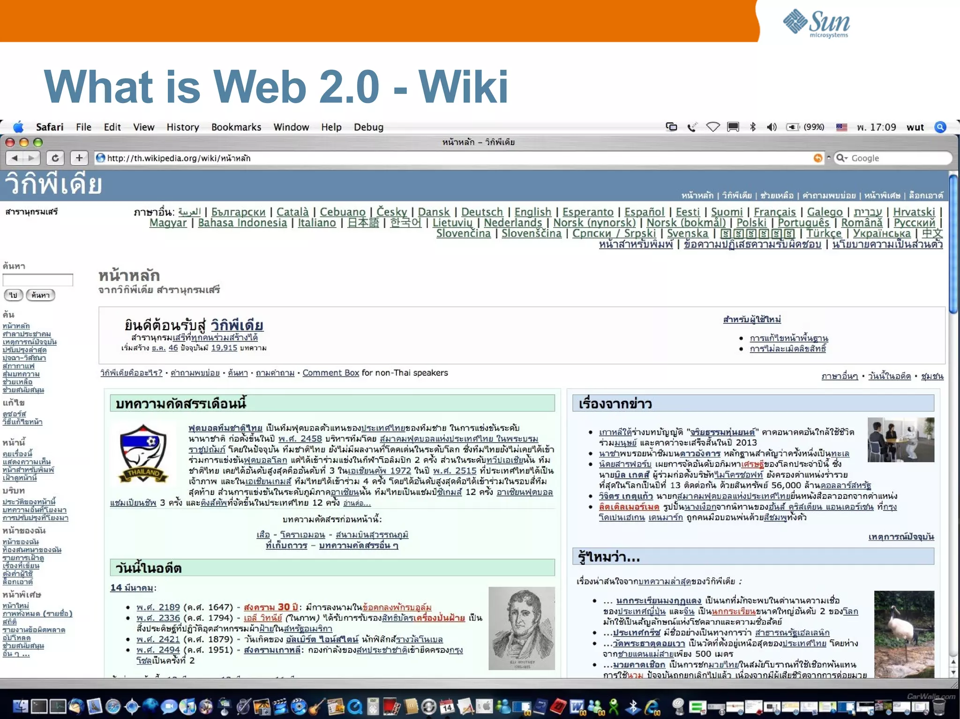The width and height of the screenshot is (960, 719).
Task: Open the Bahasa Indonesia language link
Action: point(242,223)
